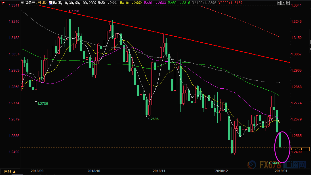Viewport: 311px width, 175px height.
Task: Click the MA indicator chart icon
Action: tap(51, 3)
